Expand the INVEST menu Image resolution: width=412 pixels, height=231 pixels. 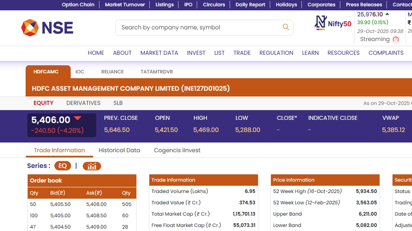click(196, 53)
